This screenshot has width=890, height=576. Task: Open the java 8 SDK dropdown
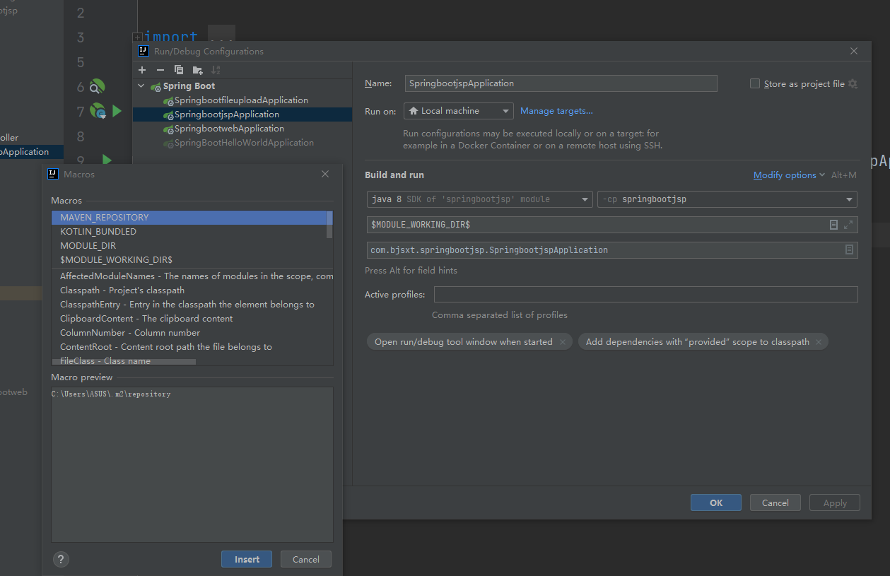click(x=480, y=199)
